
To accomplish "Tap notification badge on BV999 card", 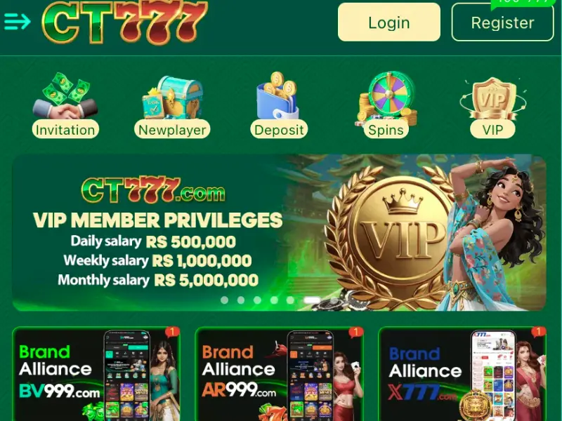I will 172,332.
